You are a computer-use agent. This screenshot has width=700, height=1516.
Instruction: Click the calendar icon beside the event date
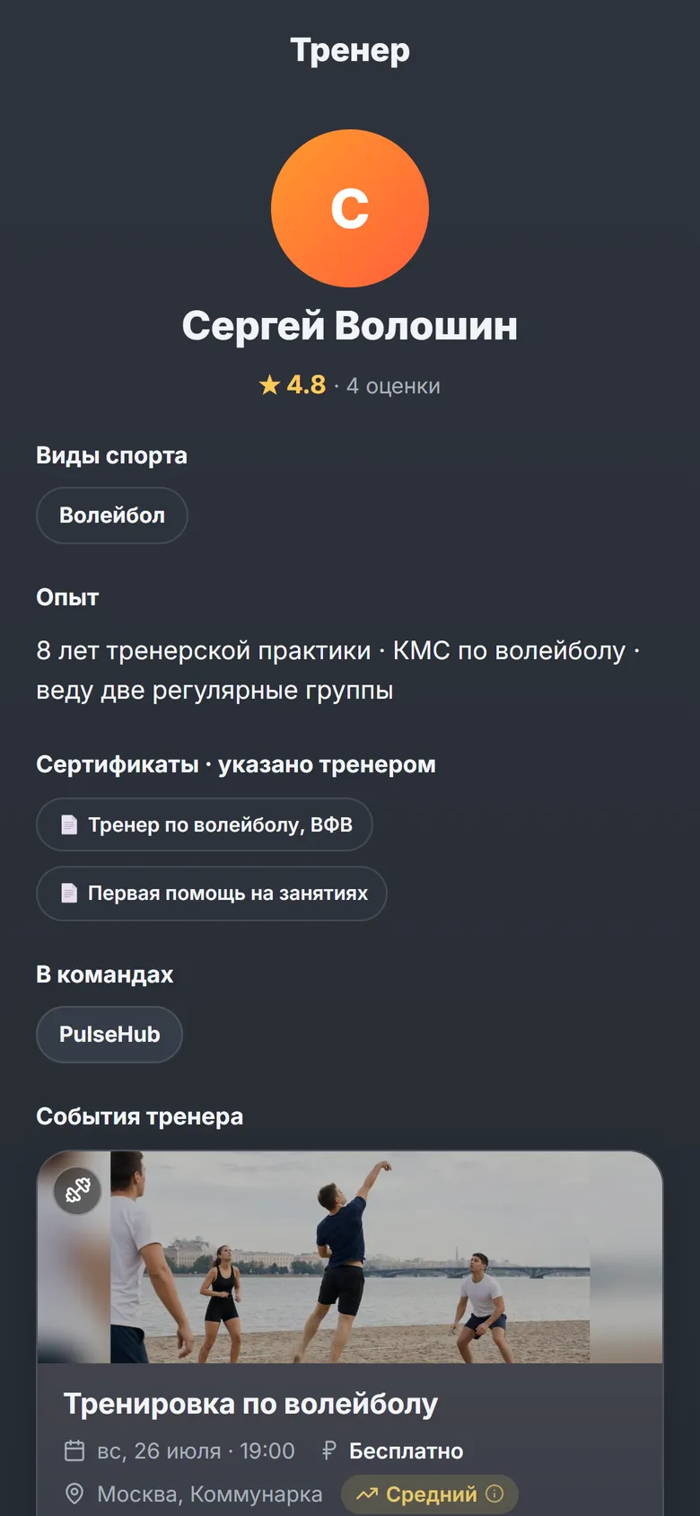coord(74,1450)
